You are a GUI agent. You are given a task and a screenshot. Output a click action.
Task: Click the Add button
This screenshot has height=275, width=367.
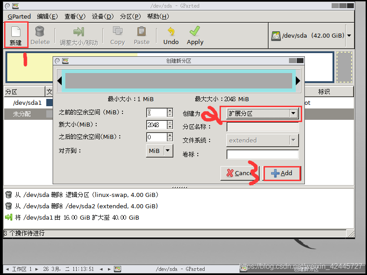pos(282,173)
